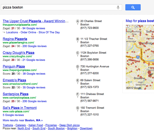154x132 pixels.
Task: View 35 Google reviews for Ernesto's
Action: (34, 88)
